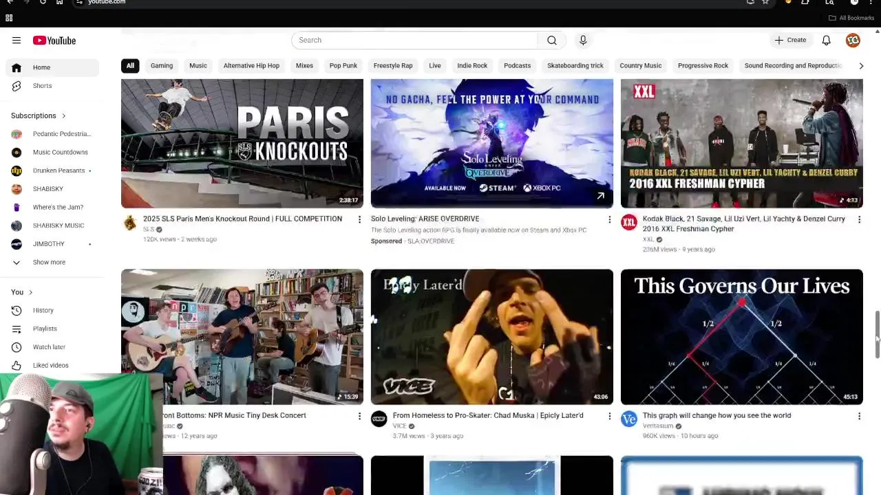Open options for Chad Muska video
The image size is (881, 495).
pyautogui.click(x=609, y=416)
